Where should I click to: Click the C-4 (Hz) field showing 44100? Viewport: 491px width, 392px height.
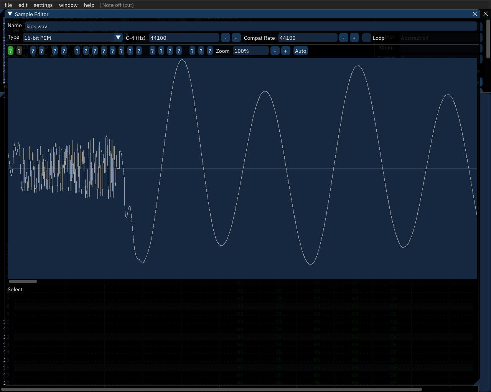point(184,38)
